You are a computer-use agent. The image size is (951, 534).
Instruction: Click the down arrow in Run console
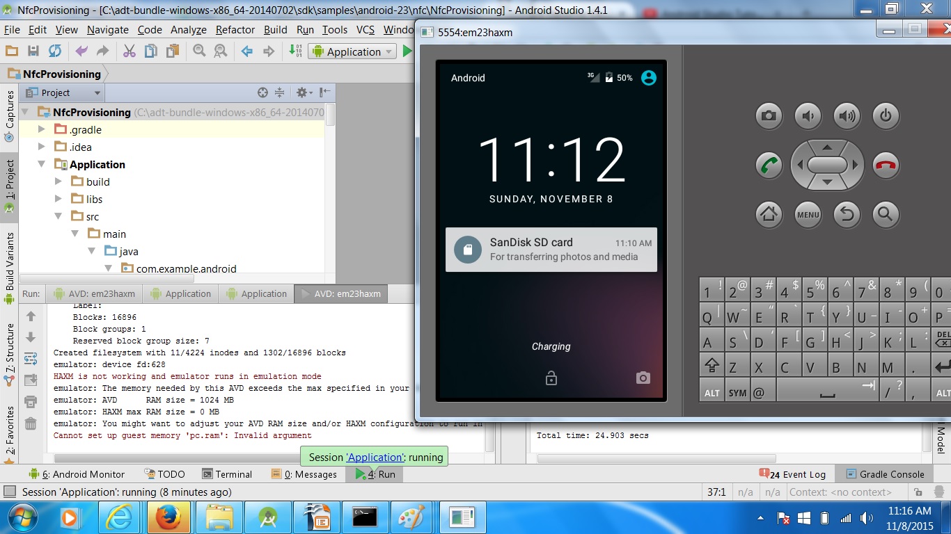pos(31,337)
